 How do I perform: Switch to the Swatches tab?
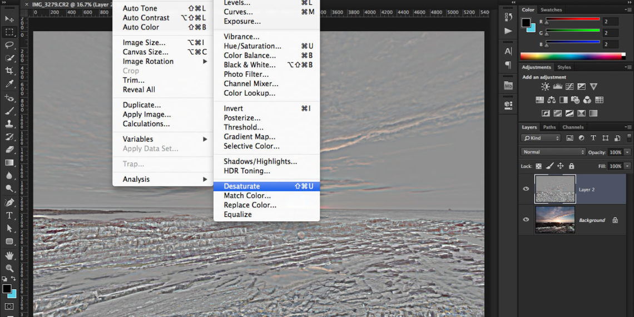click(551, 9)
